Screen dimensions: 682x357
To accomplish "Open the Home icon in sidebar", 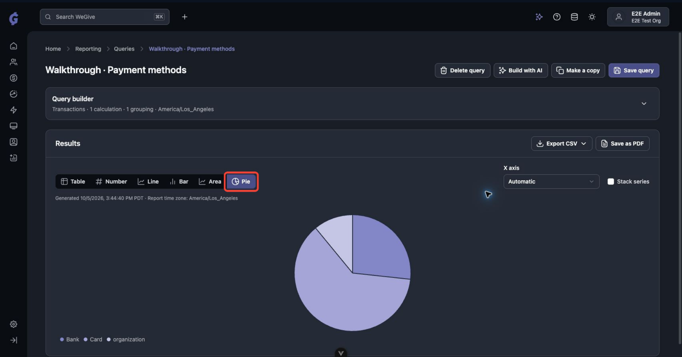I will pos(14,46).
